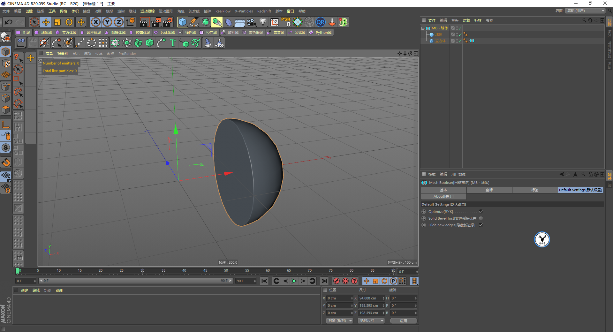Viewport: 613px width, 332px height.
Task: Click the 应用 apply button
Action: [x=404, y=321]
